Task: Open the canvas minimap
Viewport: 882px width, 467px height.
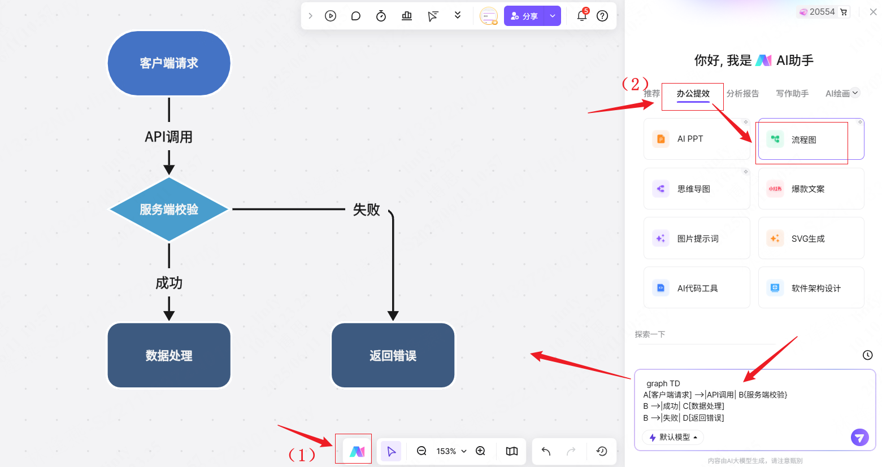Action: click(511, 451)
